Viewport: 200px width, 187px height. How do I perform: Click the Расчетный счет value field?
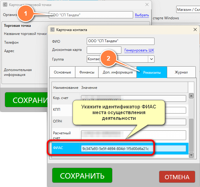[x=133, y=135]
